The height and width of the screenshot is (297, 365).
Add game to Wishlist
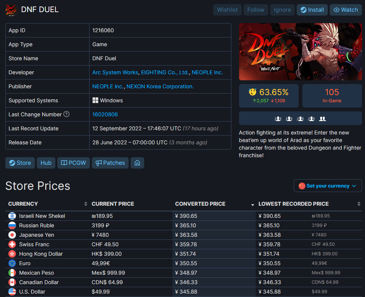[227, 10]
